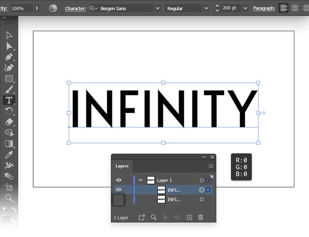This screenshot has height=237, width=309.
Task: Click Layer 1 target circle
Action: coord(202,180)
